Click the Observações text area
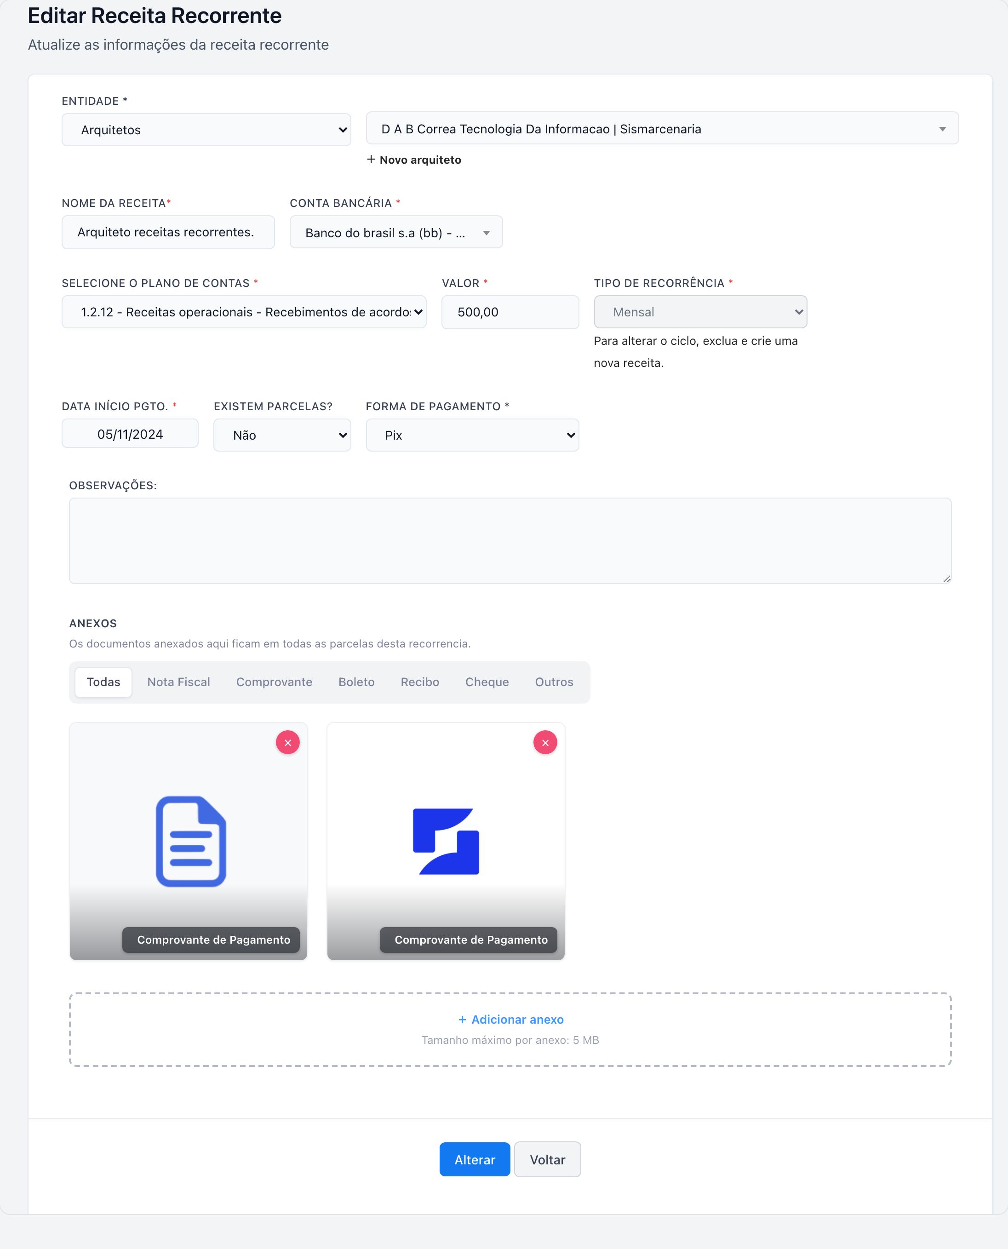 (x=510, y=541)
